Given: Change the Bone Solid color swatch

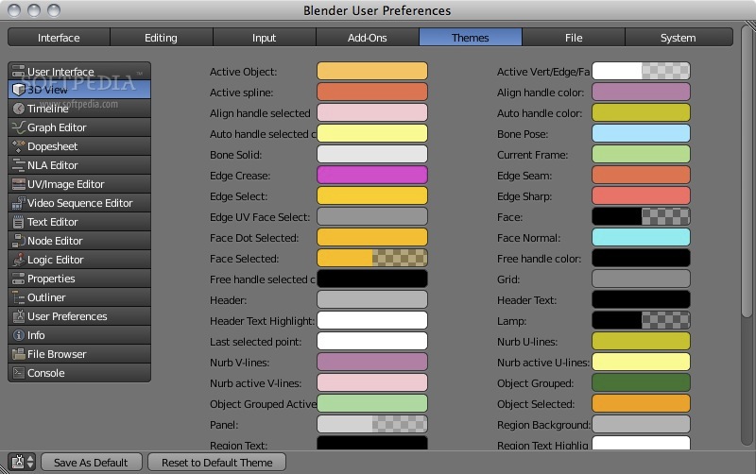Looking at the screenshot, I should coord(372,154).
